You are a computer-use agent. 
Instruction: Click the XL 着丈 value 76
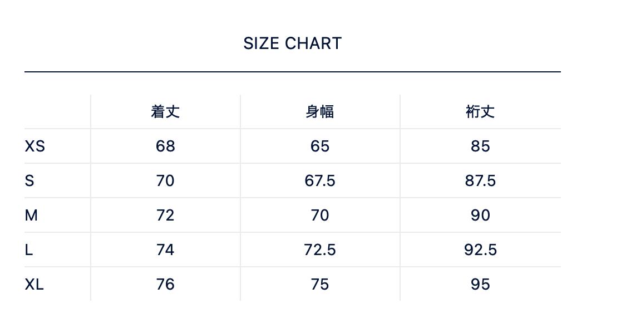click(x=165, y=285)
